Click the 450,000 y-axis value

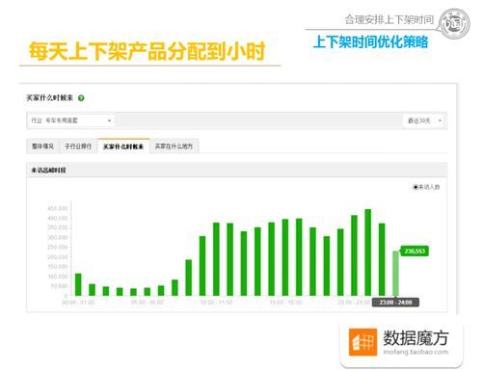click(x=58, y=208)
